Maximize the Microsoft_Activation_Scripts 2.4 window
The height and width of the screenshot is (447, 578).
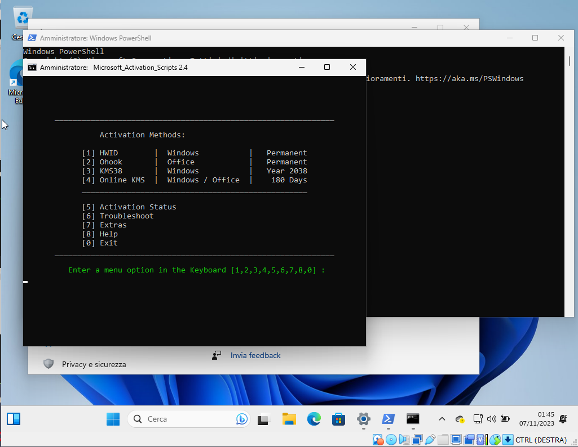coord(327,67)
